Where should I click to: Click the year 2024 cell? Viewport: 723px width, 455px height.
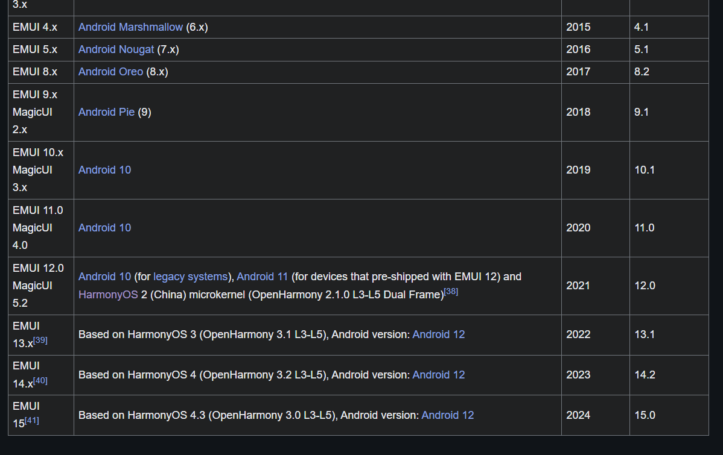click(x=595, y=415)
